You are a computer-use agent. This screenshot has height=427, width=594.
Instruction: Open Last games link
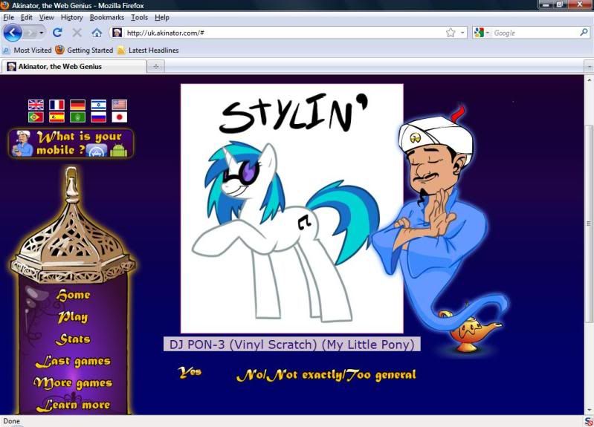[x=73, y=361]
